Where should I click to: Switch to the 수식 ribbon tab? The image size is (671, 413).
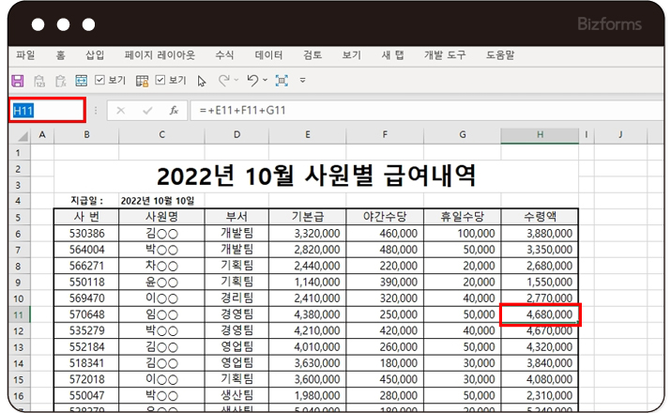coord(225,55)
